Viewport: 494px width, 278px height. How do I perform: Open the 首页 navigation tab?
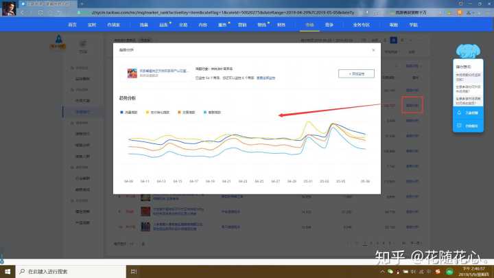click(73, 24)
